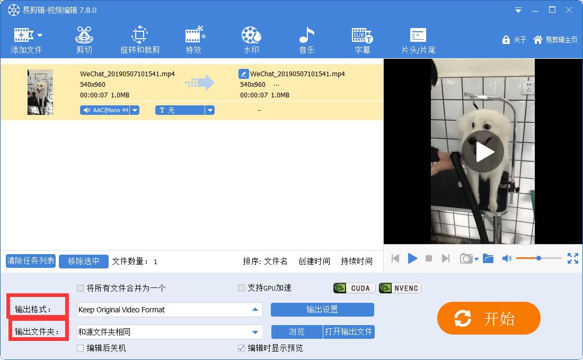Adjust the orange volume slider
The image size is (583, 360).
(x=539, y=258)
